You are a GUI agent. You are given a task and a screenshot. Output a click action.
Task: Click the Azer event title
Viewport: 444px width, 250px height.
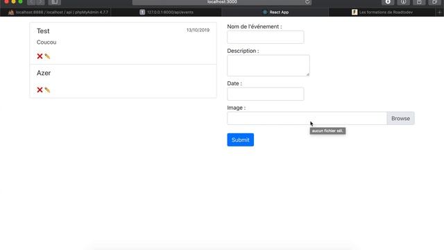coord(44,73)
